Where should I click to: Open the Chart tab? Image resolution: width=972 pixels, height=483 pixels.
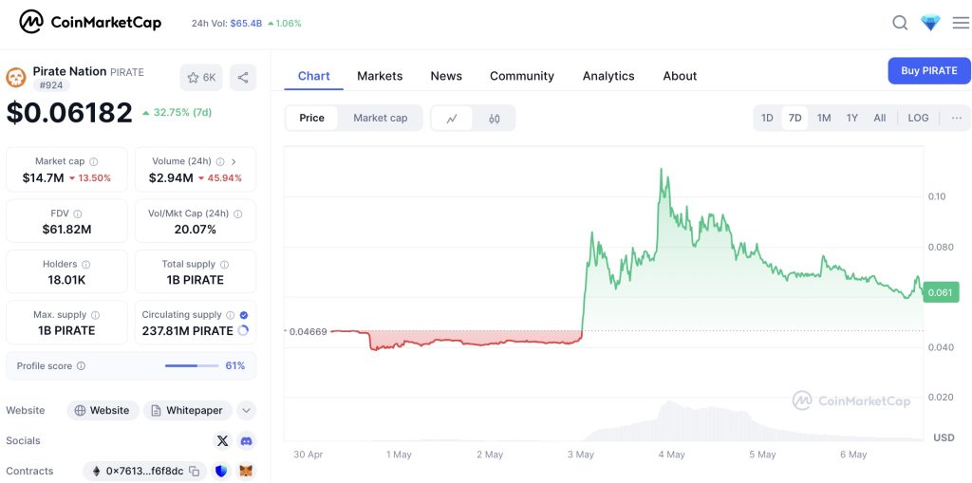point(313,76)
